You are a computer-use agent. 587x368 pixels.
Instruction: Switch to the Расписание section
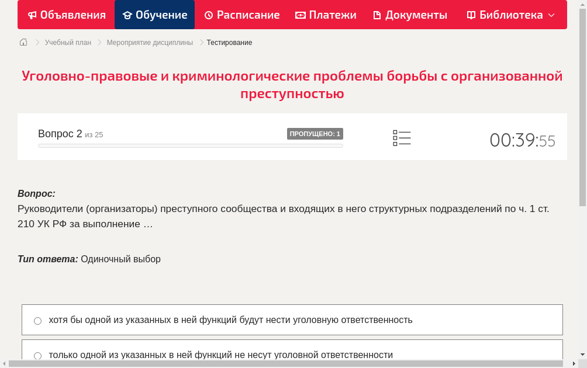241,15
